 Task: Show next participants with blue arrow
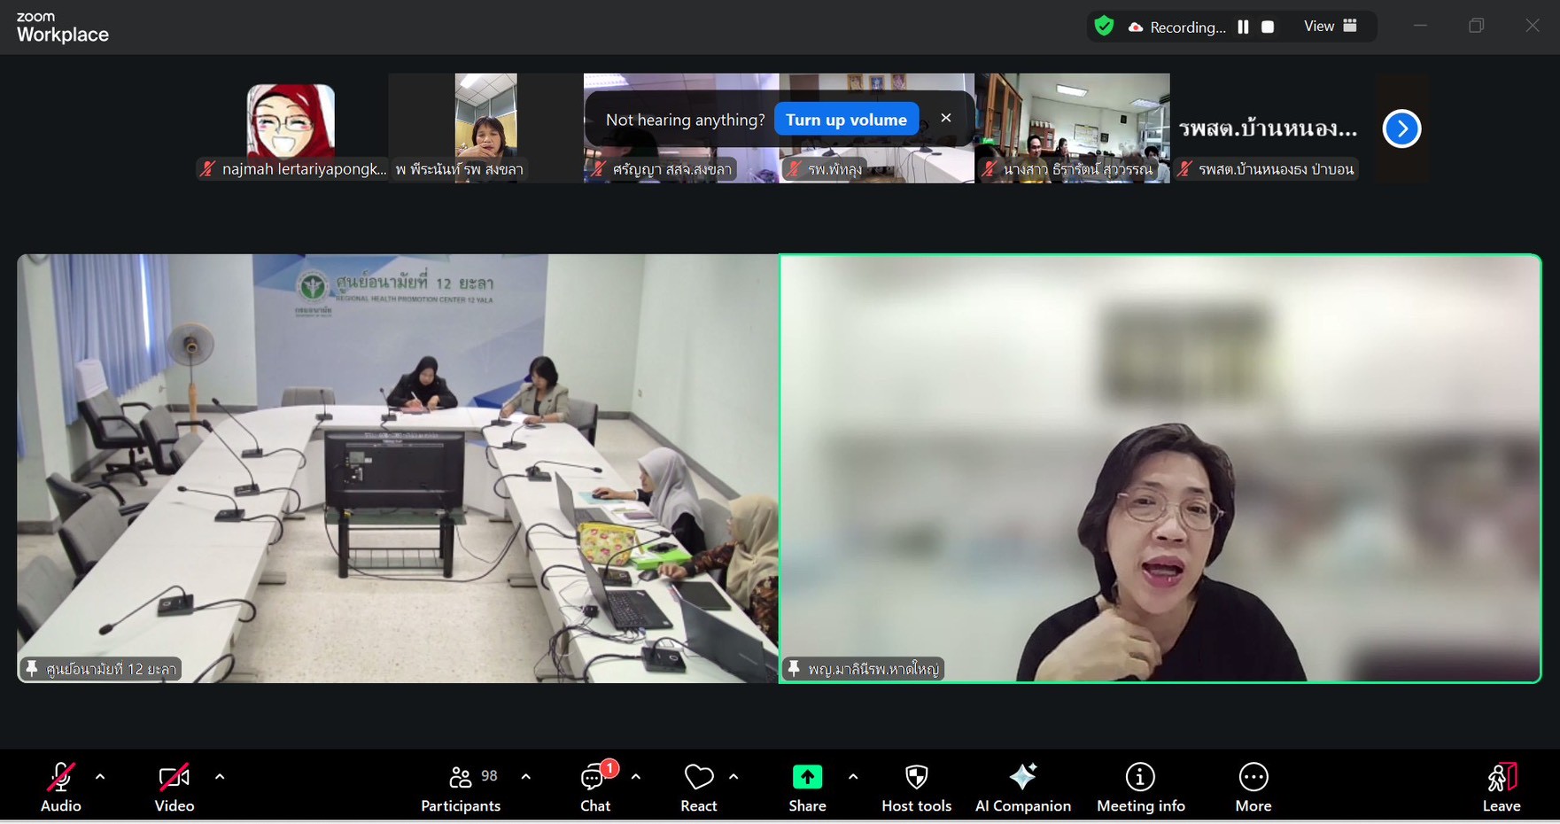tap(1401, 129)
